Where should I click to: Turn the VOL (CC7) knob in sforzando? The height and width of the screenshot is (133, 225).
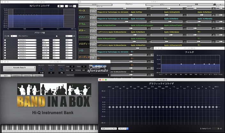click(x=41, y=69)
